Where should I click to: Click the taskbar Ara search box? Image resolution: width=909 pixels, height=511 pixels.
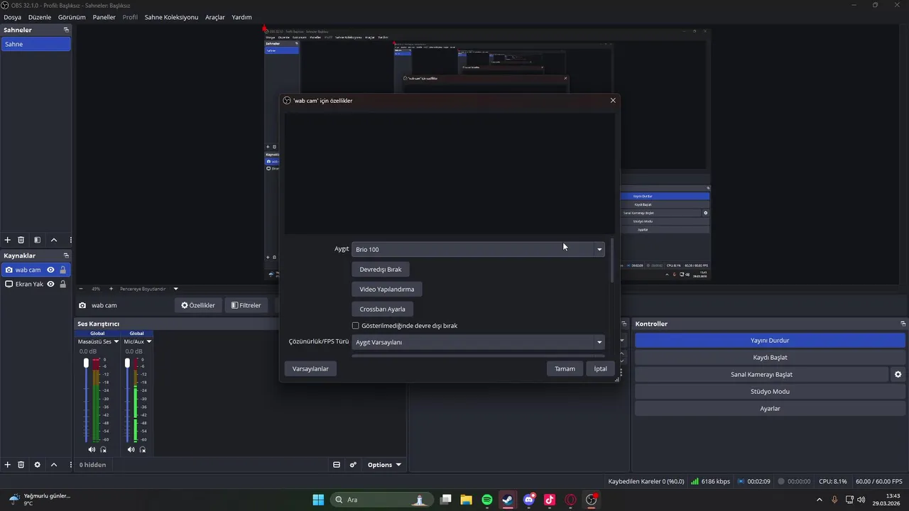point(381,500)
